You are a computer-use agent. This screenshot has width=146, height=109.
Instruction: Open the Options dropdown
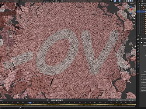[x=132, y=4]
